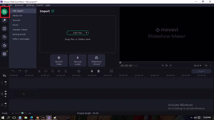This screenshot has height=120, width=214.
Task: Click the Play button in the preview
Action: point(167,66)
